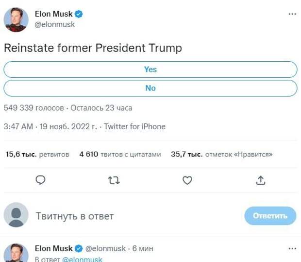The width and height of the screenshot is (301, 262).
Task: Open the three-dot menu on main tweet
Action: pyautogui.click(x=292, y=14)
